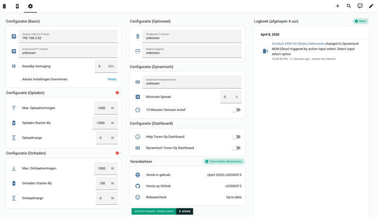
Task: Click transmission tower icon for Afwijkende P1 Sensor
Action: tap(137, 36)
